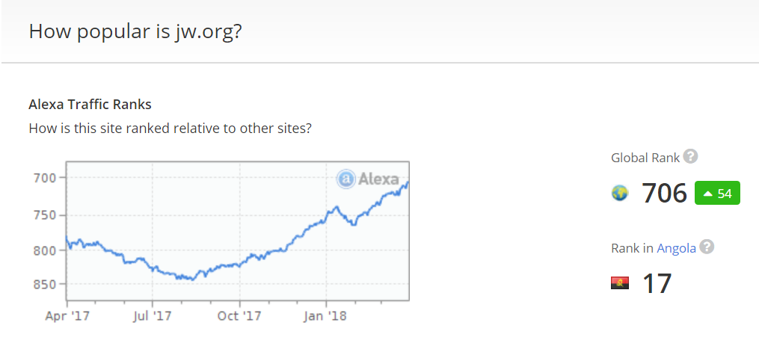759x358 pixels.
Task: Click the Global Rank help question icon
Action: [691, 157]
